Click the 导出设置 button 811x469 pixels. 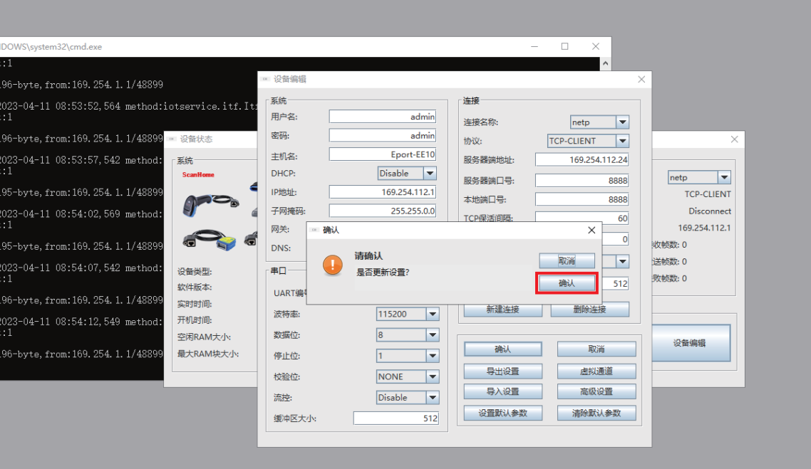[502, 371]
